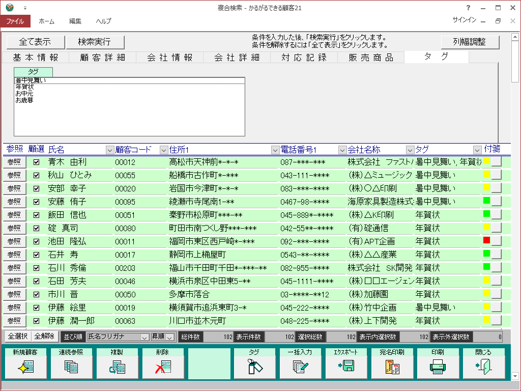The image size is (521, 391).
Task: Click the 削除 delete icon
Action: pos(163,367)
